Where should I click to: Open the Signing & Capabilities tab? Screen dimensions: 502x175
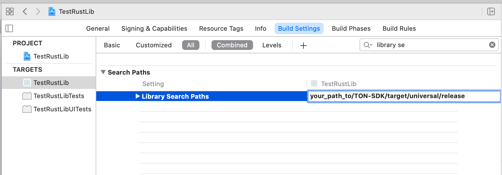[154, 28]
